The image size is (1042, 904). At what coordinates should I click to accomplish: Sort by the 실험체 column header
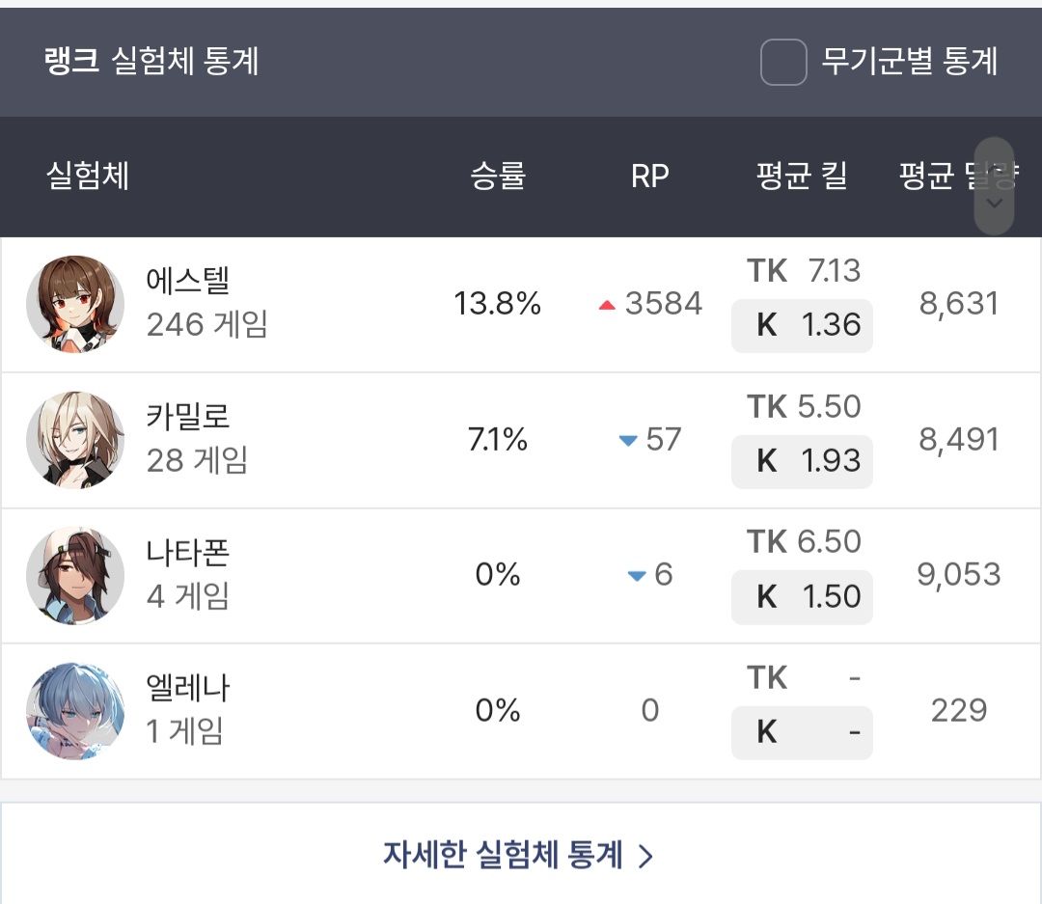(x=88, y=177)
